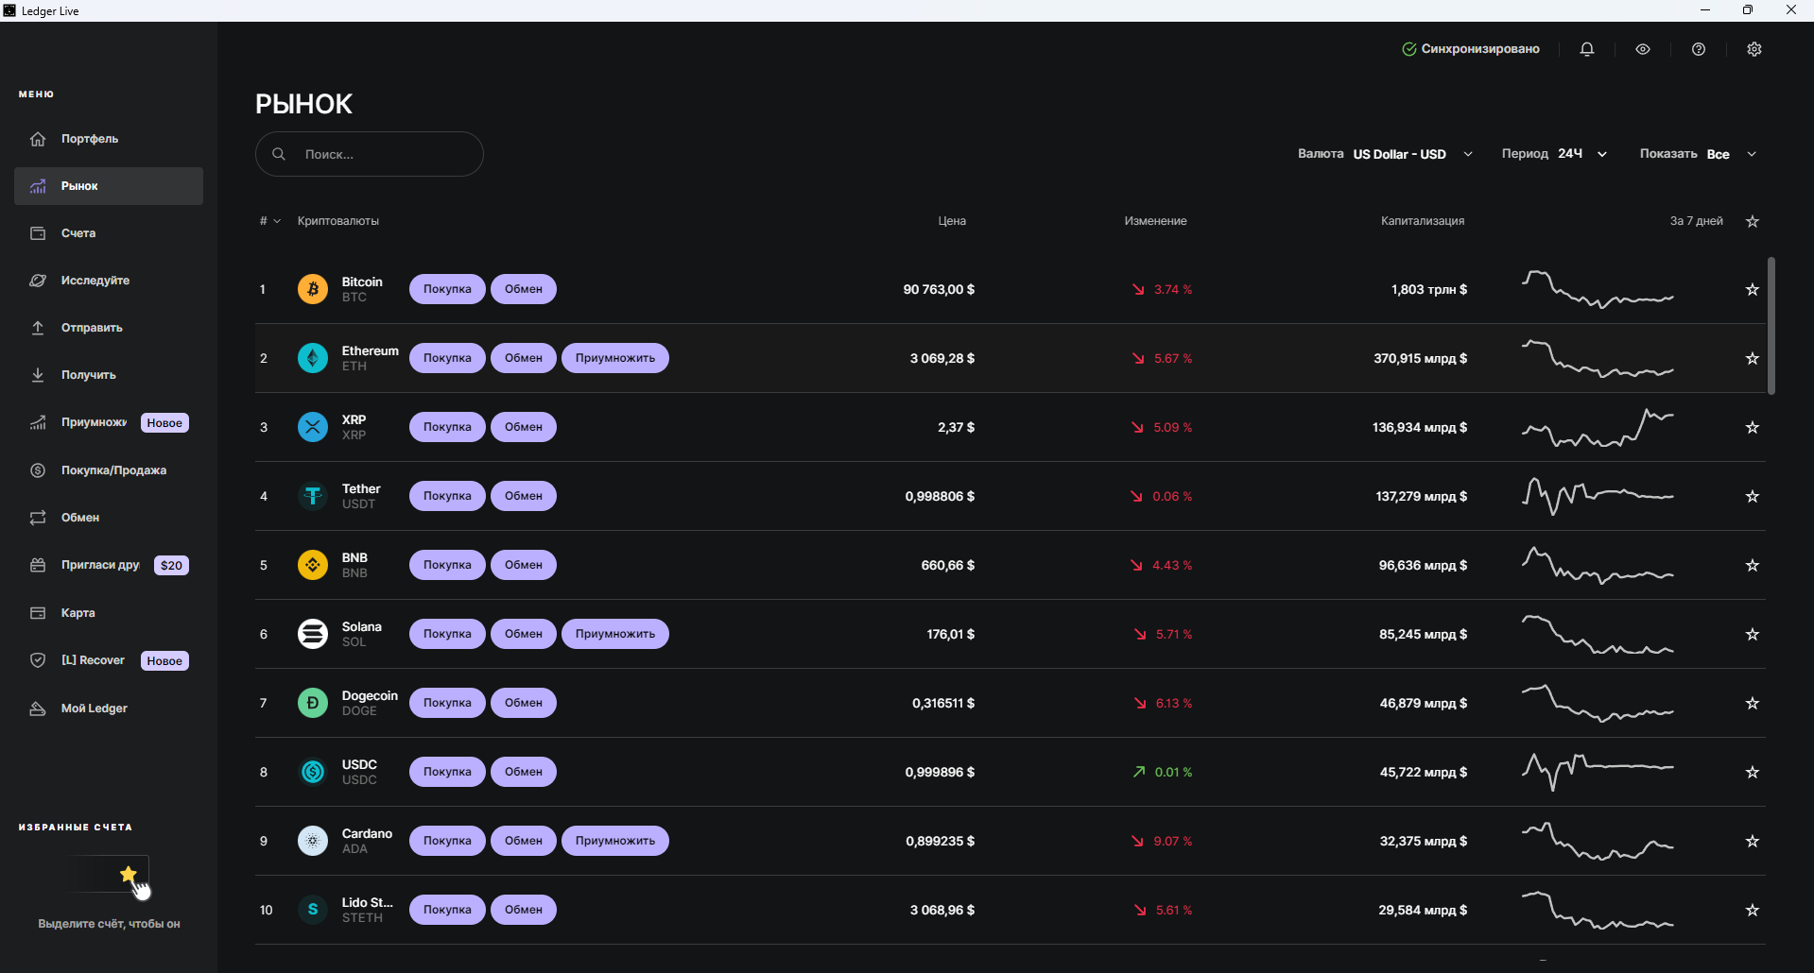Viewport: 1814px width, 973px height.
Task: Open Accounts menu item
Action: pos(109,233)
